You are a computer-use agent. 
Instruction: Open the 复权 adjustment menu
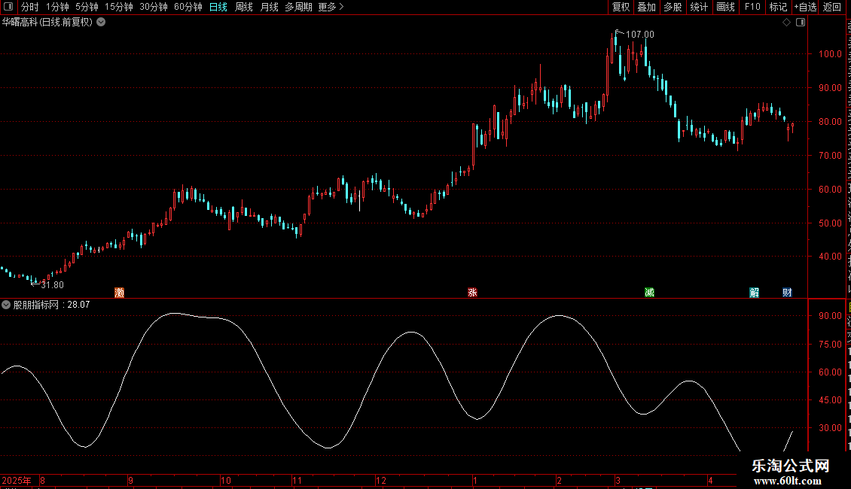621,7
